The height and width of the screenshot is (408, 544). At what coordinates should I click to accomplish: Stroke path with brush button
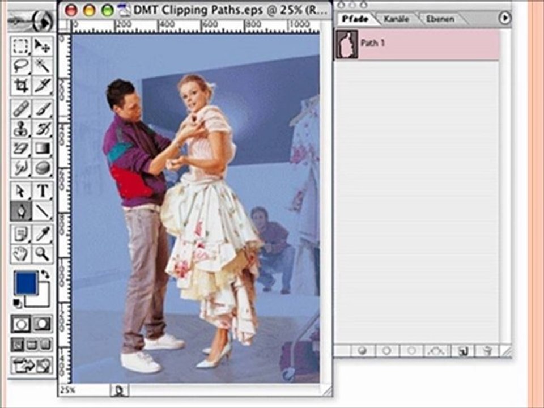pyautogui.click(x=386, y=351)
